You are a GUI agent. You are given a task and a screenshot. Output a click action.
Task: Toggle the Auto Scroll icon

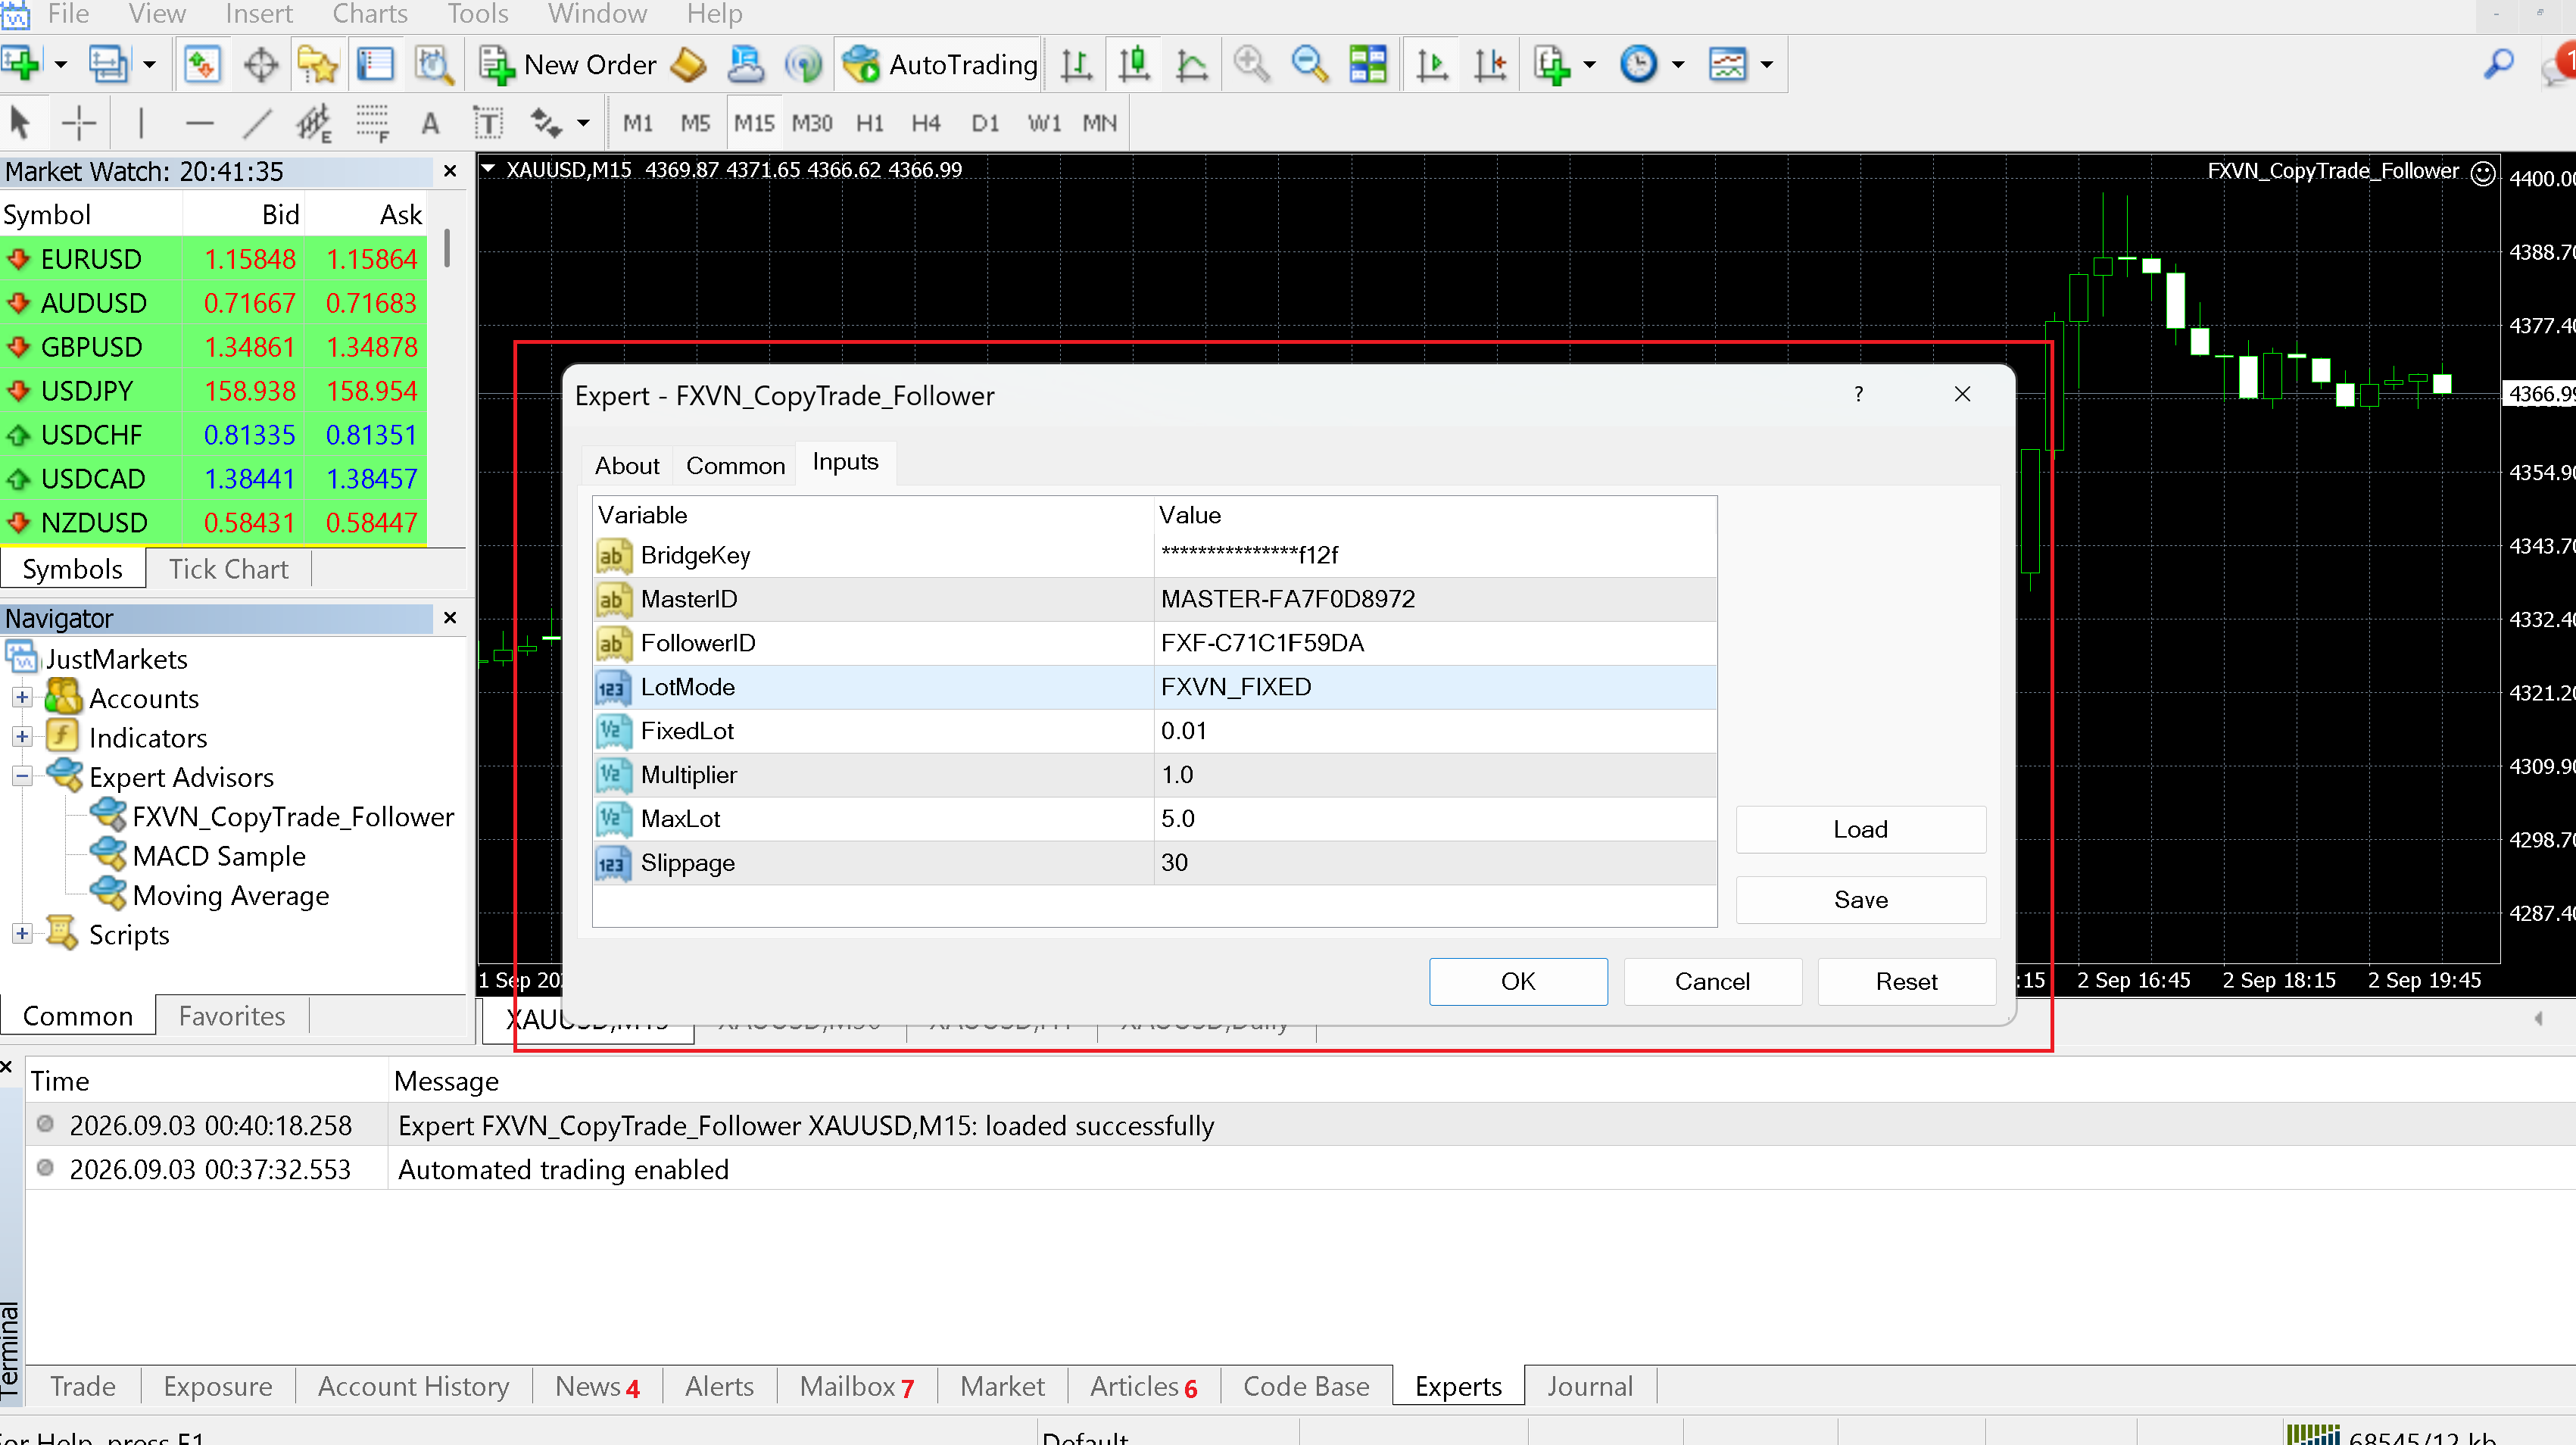1432,65
